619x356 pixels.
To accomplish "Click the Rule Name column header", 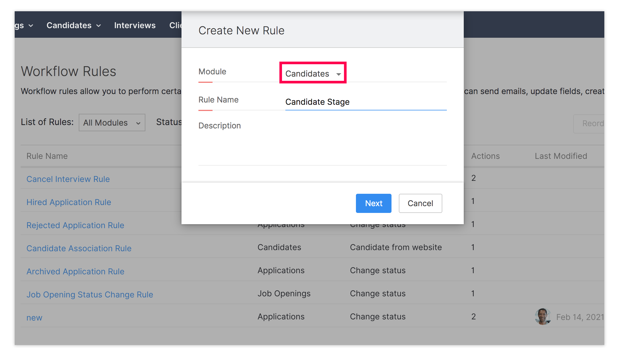I will [47, 156].
